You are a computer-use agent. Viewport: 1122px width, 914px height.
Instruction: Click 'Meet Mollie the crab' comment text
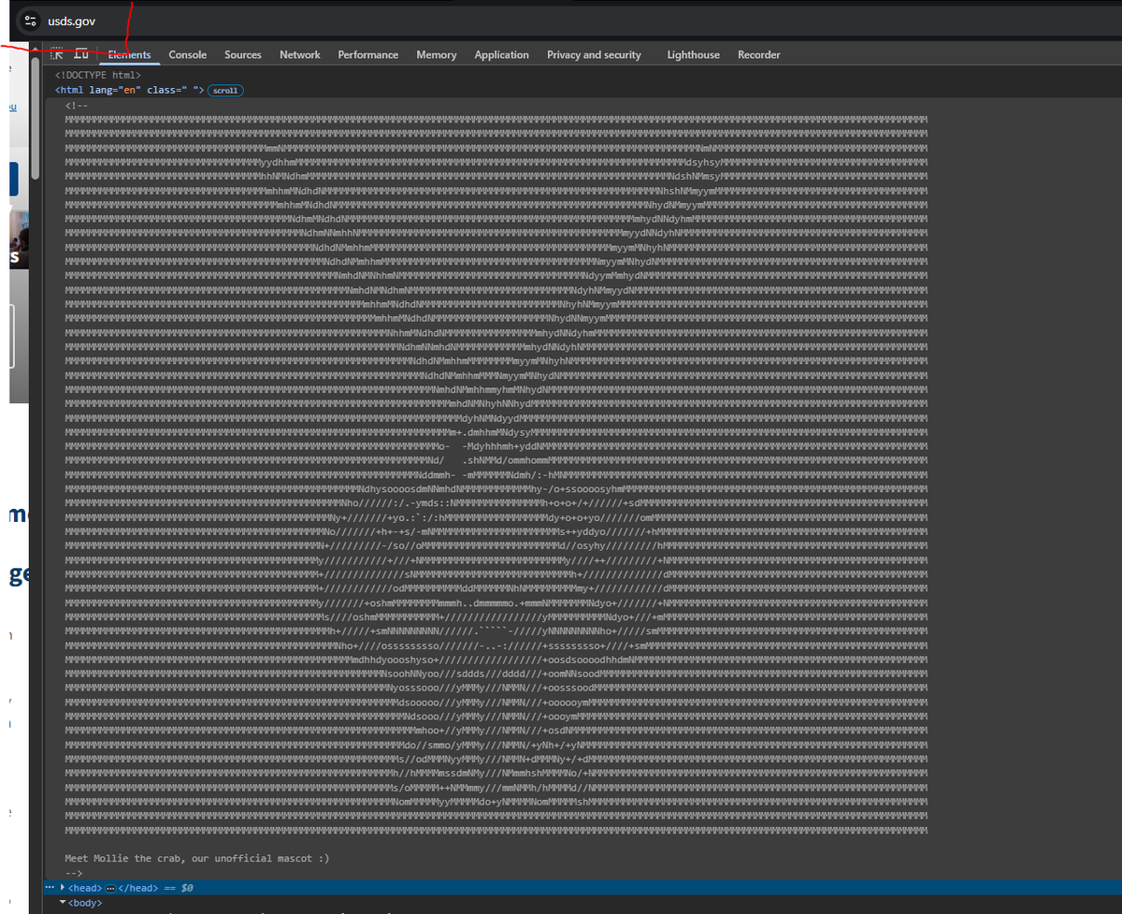coord(197,858)
